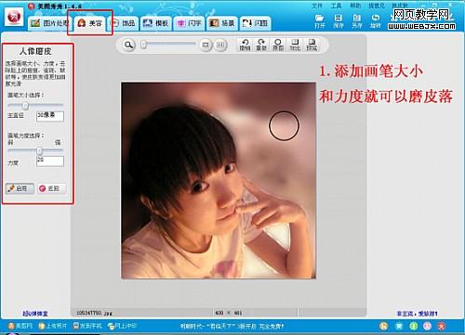Click the 美图网 link in bottom bar
The width and height of the screenshot is (465, 335).
(x=20, y=326)
